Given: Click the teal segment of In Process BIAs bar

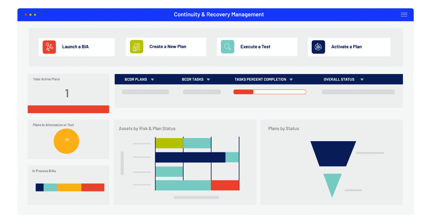Looking at the screenshot, I should click(50, 187).
